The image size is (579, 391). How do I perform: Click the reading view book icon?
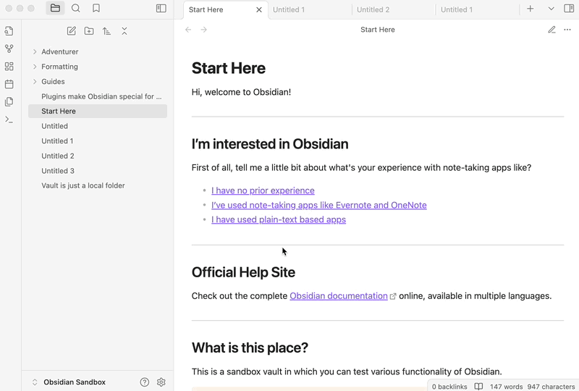[478, 387]
